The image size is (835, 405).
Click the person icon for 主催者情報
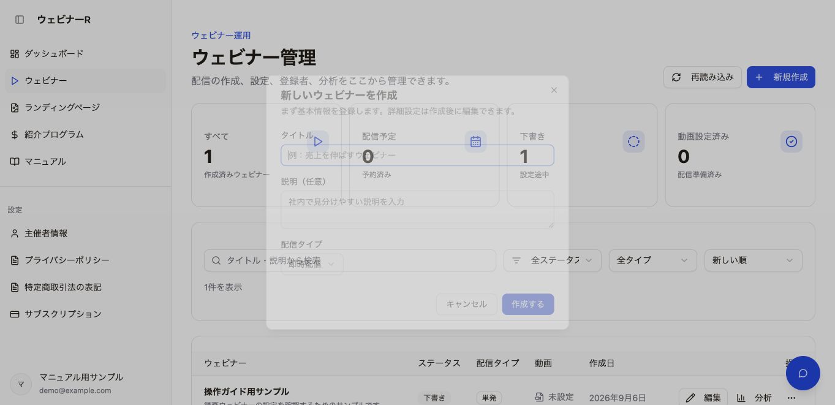pos(15,233)
